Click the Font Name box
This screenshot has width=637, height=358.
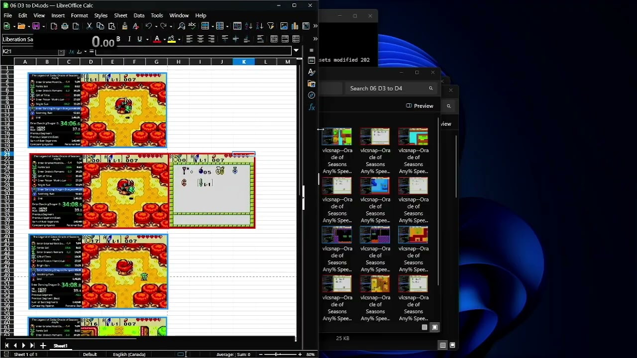(x=18, y=39)
